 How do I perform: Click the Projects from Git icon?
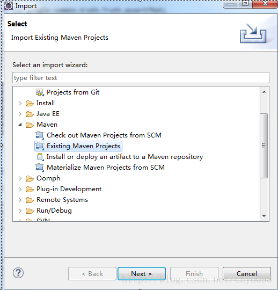point(40,92)
